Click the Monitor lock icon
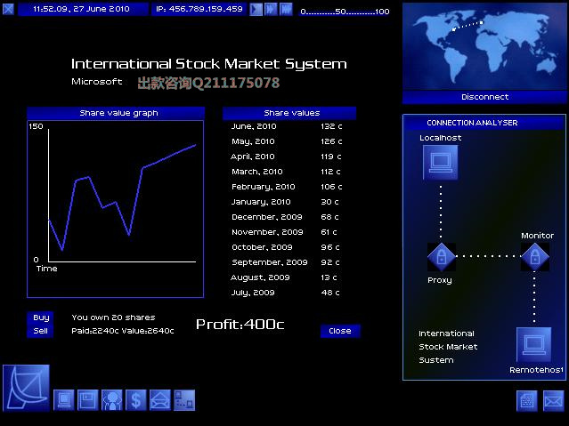This screenshot has width=569, height=426. pos(535,257)
